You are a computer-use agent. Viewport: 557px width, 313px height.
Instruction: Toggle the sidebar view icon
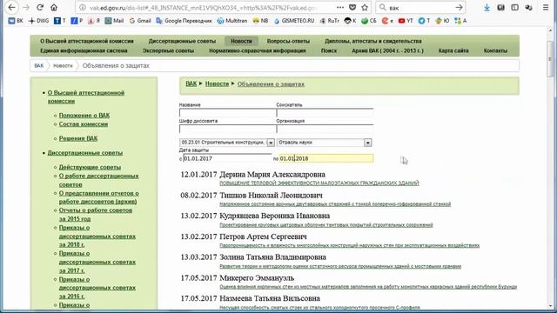pos(514,8)
